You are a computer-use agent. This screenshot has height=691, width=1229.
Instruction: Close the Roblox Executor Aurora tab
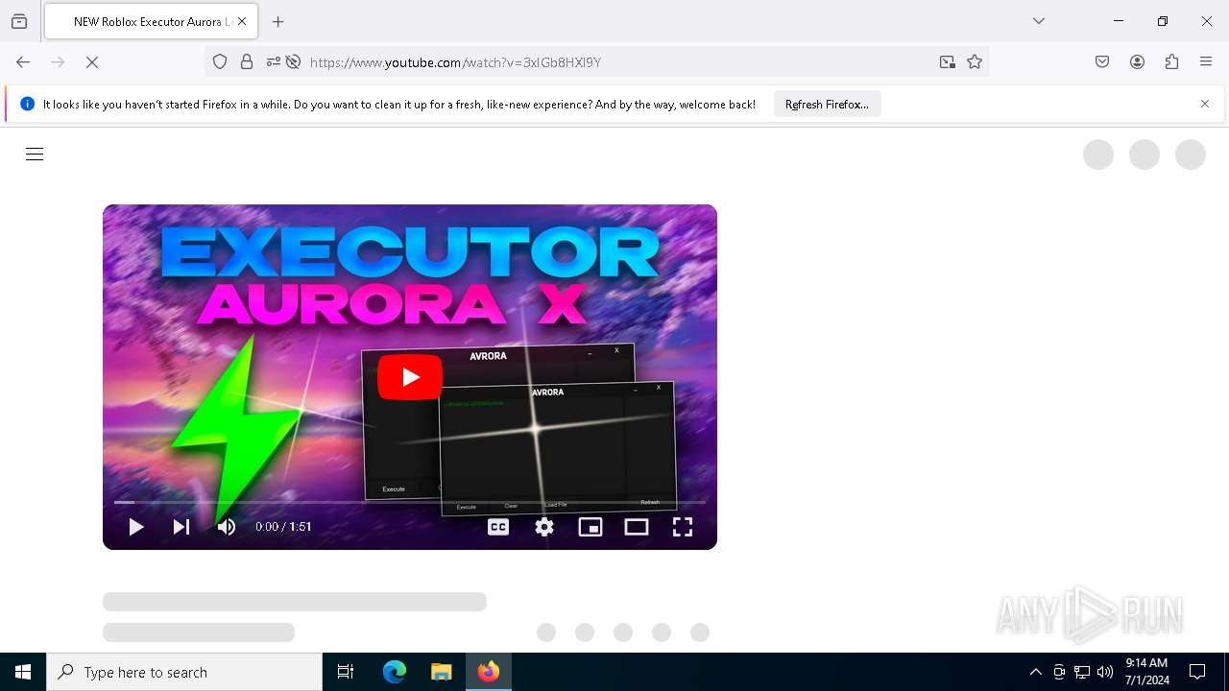pos(242,21)
